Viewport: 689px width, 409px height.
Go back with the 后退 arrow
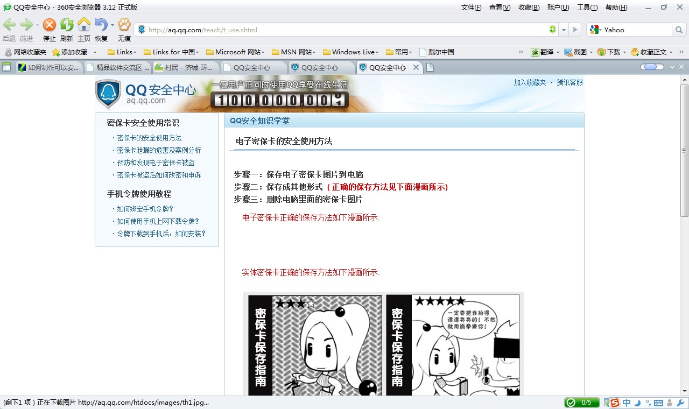(x=9, y=25)
